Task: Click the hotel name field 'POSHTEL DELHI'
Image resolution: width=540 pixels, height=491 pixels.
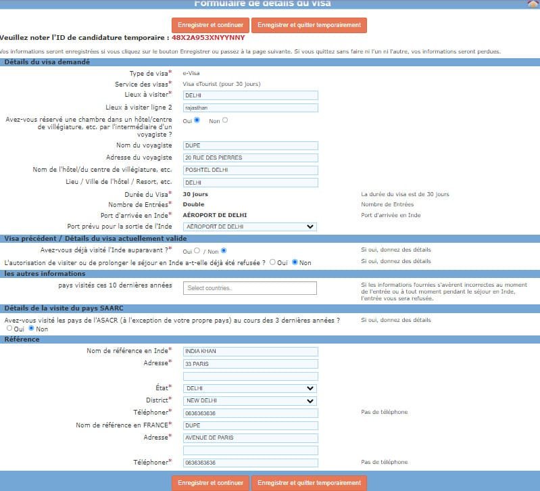Action: coord(251,170)
